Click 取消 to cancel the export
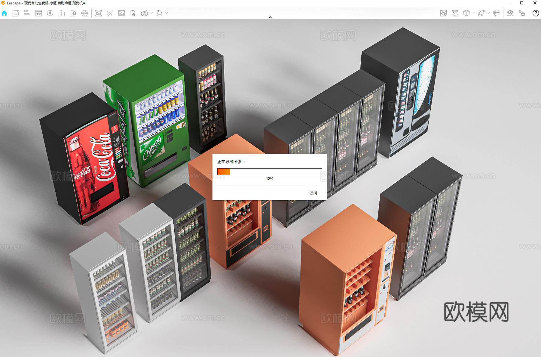This screenshot has height=357, width=541. point(313,193)
